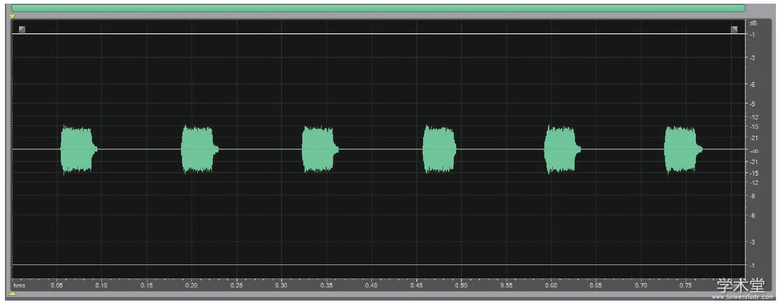
Task: Click the 0.50 mark on the time ruler
Action: coord(461,285)
